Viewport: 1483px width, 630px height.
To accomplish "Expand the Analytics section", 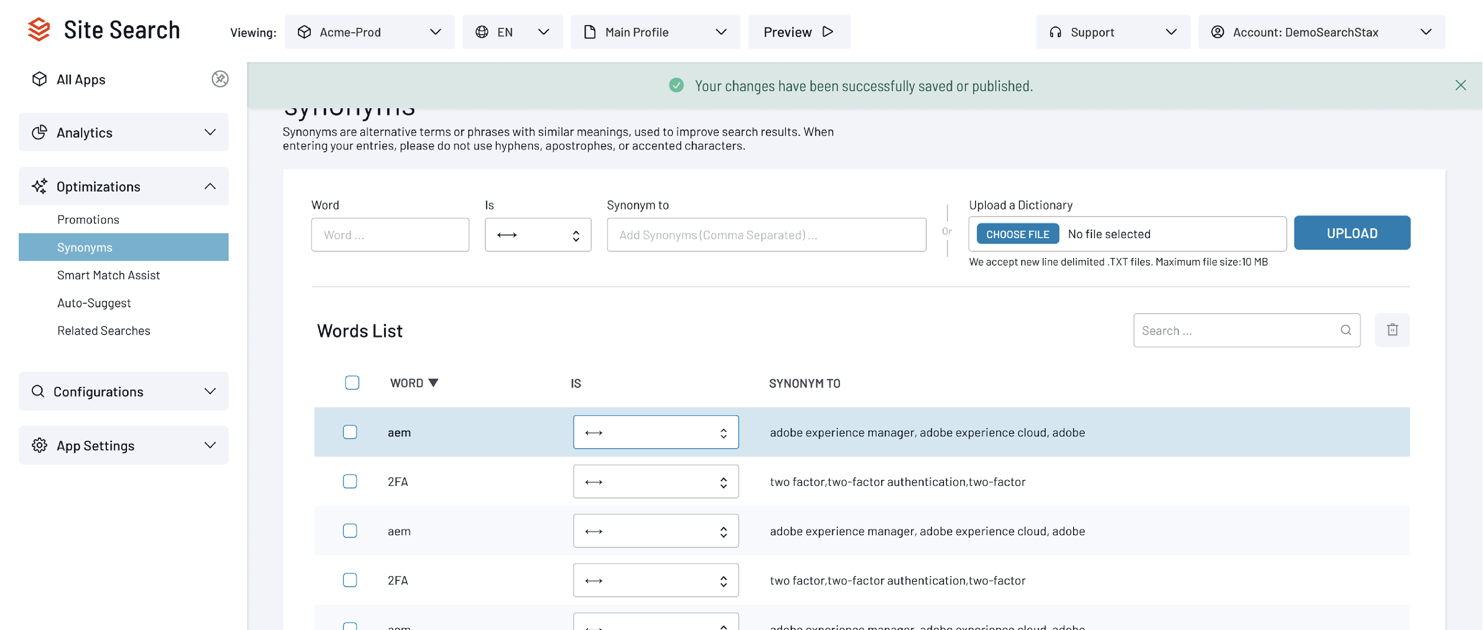I will click(x=123, y=132).
